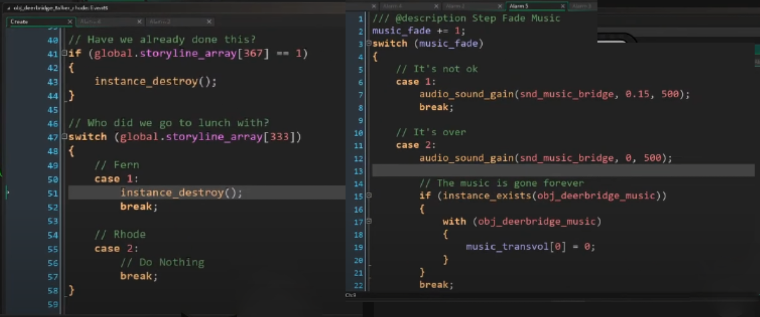Click the '// Do Nothing' comment

162,262
